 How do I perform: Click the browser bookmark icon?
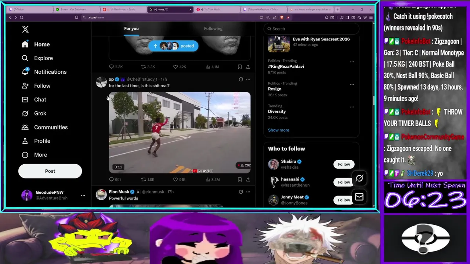tap(76, 17)
